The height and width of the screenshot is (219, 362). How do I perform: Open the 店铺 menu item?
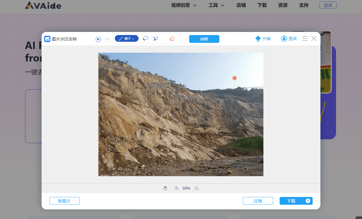click(x=241, y=5)
